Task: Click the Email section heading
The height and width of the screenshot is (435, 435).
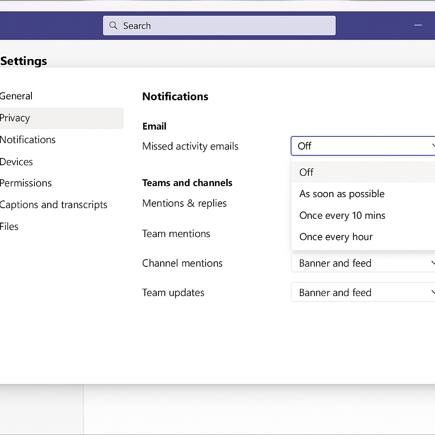Action: [x=154, y=126]
